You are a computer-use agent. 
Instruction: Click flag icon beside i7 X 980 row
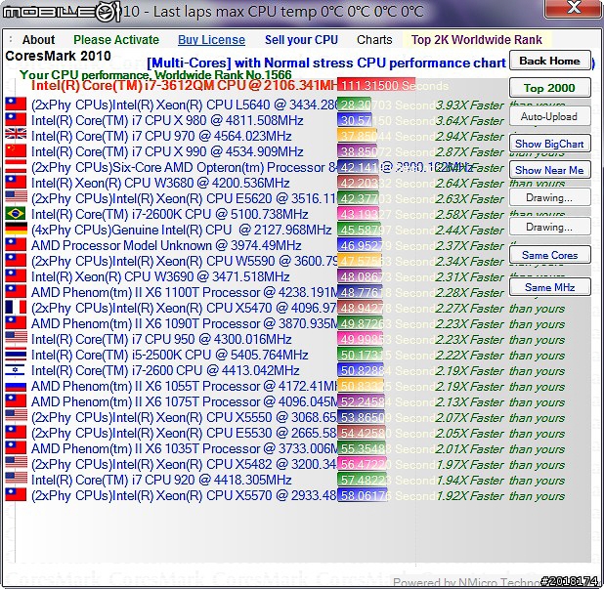tap(16, 120)
